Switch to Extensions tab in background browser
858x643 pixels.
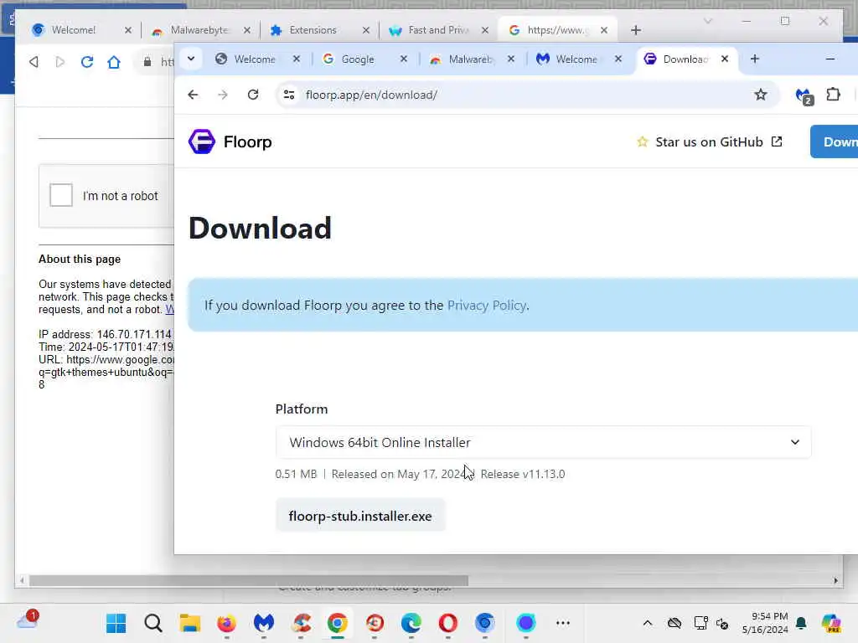312,30
